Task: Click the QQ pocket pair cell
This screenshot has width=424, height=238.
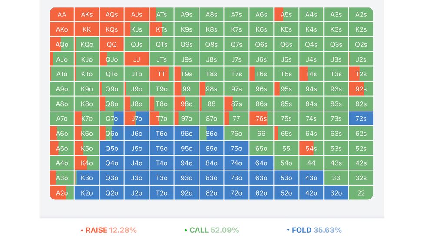Action: [x=112, y=44]
